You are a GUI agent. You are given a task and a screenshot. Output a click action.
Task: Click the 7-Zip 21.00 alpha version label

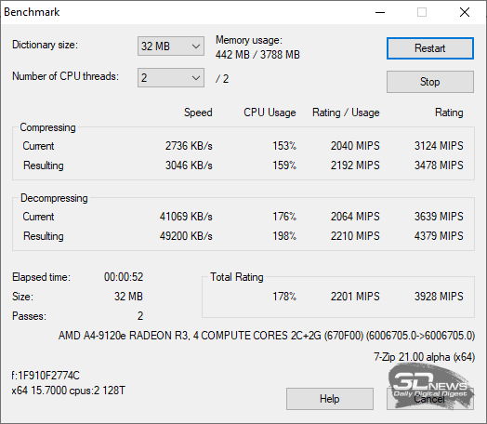click(424, 357)
